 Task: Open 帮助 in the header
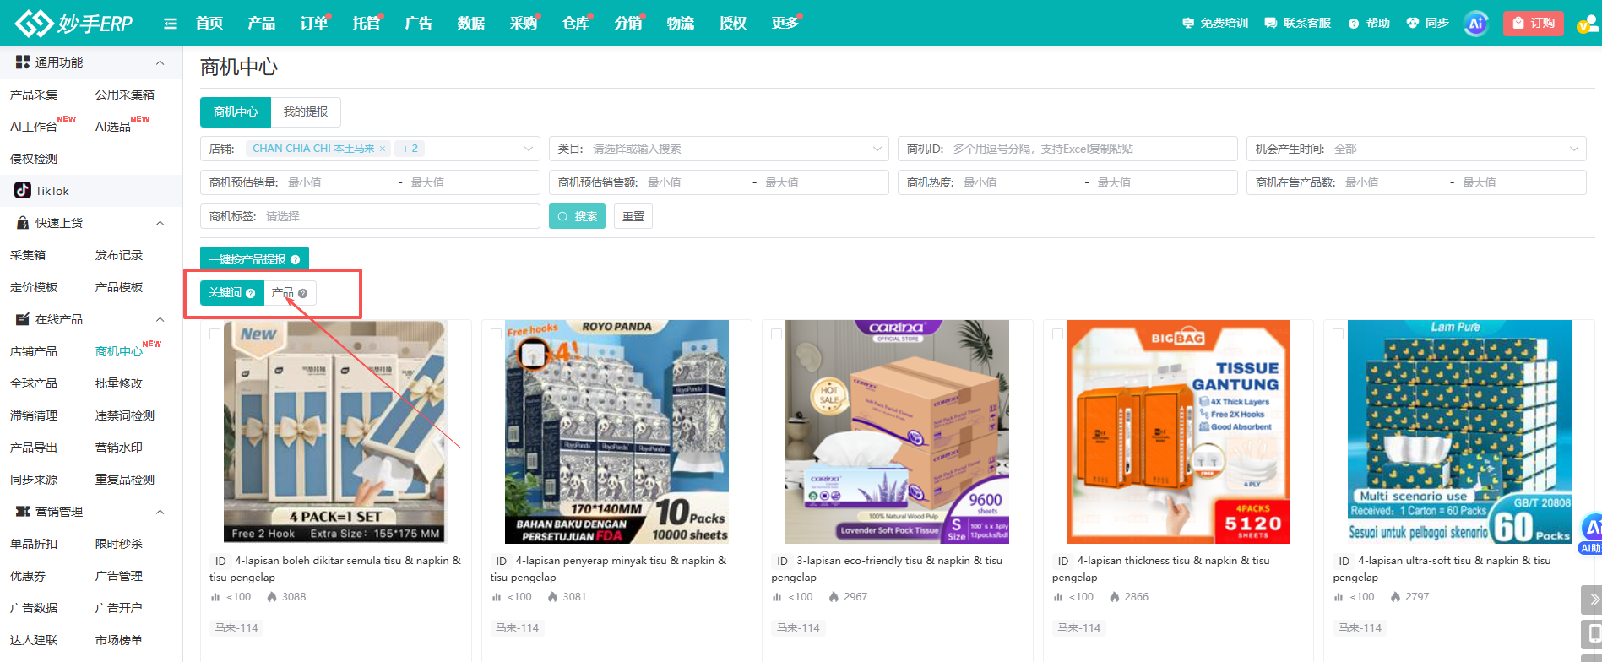[1369, 23]
